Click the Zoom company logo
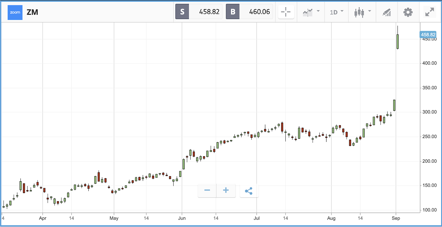This screenshot has height=227, width=442. 15,12
